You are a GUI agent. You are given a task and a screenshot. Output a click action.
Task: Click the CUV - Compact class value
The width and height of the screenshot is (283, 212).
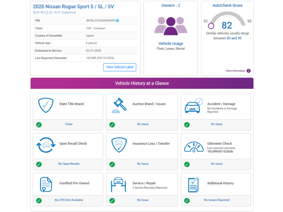point(96,28)
